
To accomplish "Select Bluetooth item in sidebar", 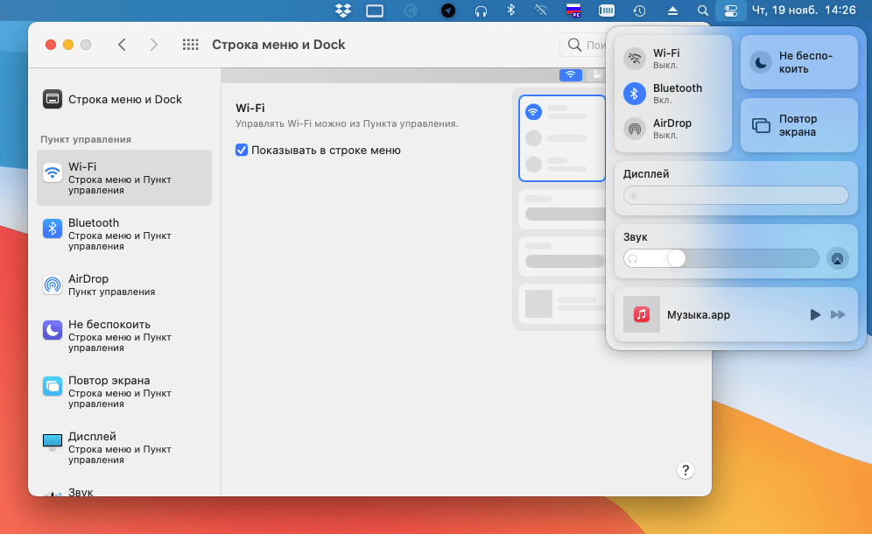I will (124, 234).
